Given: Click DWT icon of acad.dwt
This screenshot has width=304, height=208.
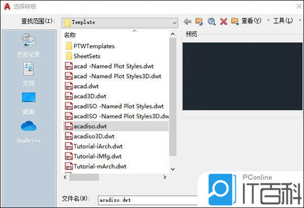Looking at the screenshot, I should tap(69, 86).
